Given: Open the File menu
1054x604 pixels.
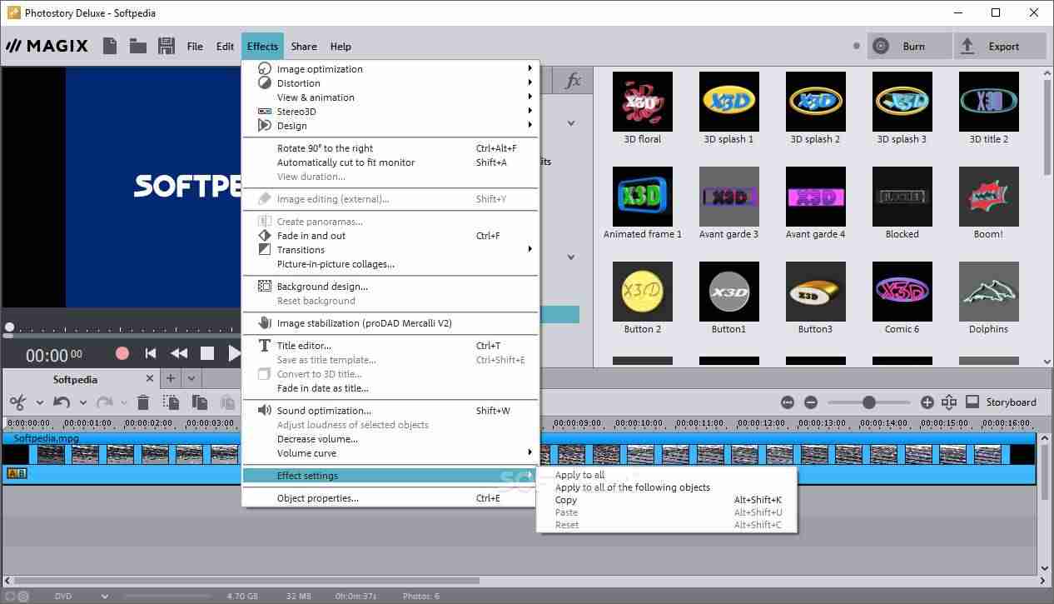Looking at the screenshot, I should pyautogui.click(x=195, y=47).
